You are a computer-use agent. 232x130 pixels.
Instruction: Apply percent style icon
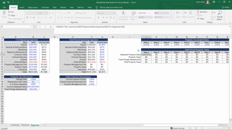coord(103,18)
